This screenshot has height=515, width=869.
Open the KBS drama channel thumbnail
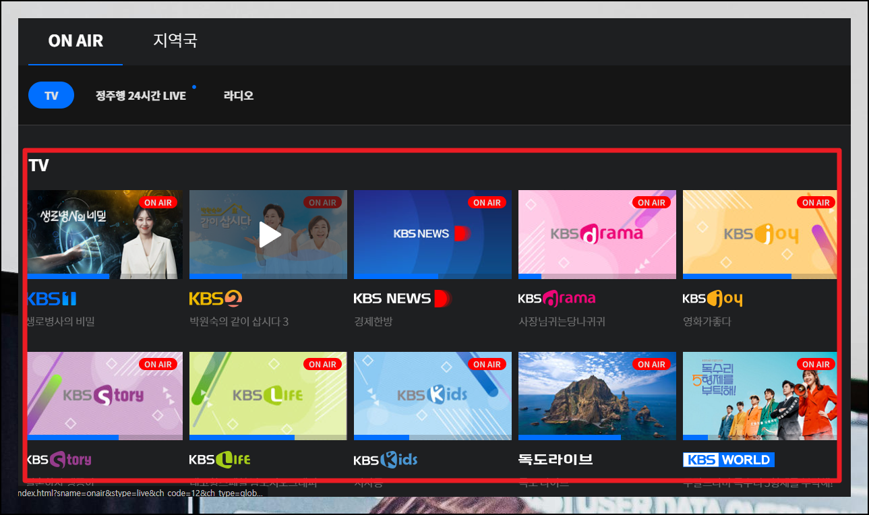597,234
